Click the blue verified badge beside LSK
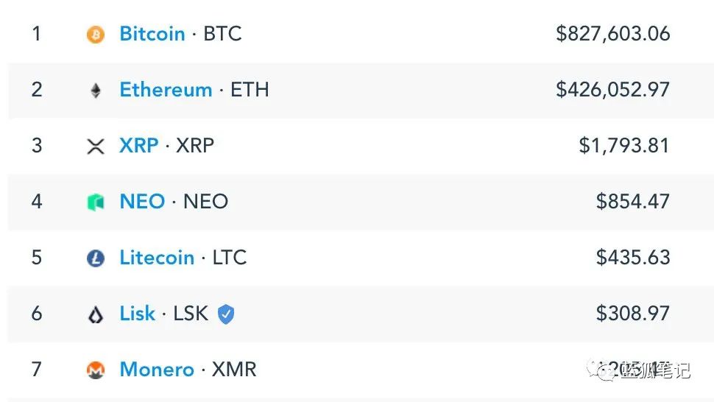 point(226,314)
